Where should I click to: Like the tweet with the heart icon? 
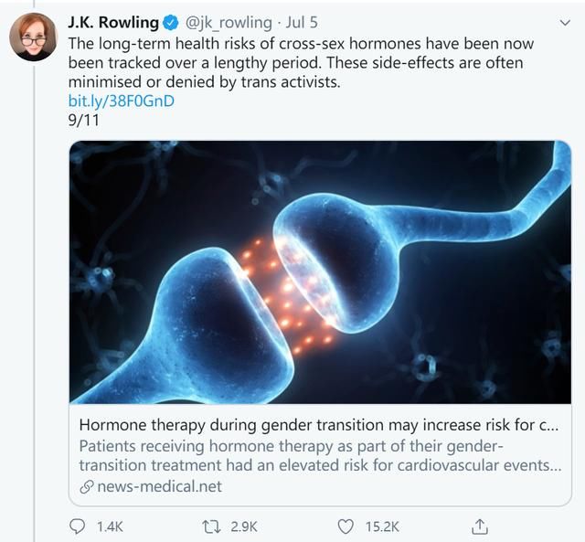click(346, 526)
